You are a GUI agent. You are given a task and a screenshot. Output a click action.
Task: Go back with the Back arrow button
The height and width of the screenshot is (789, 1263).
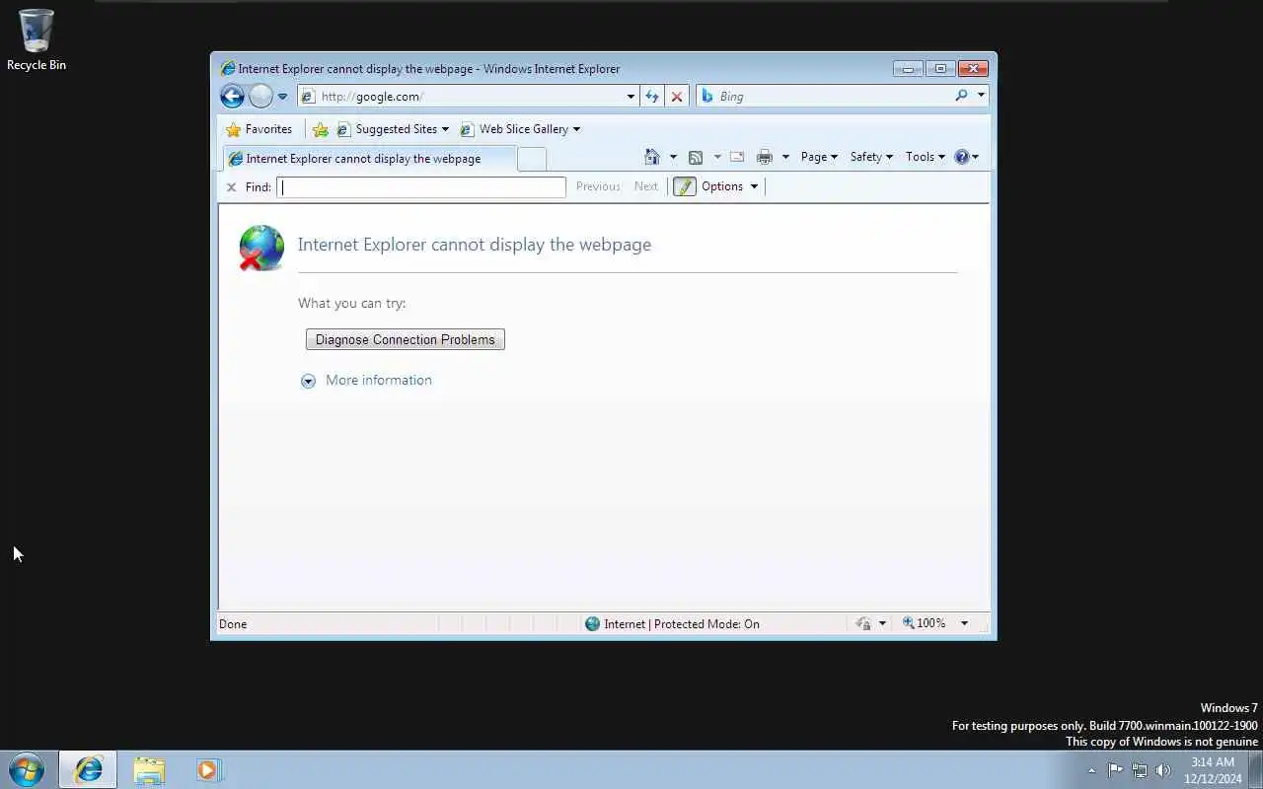[x=232, y=96]
